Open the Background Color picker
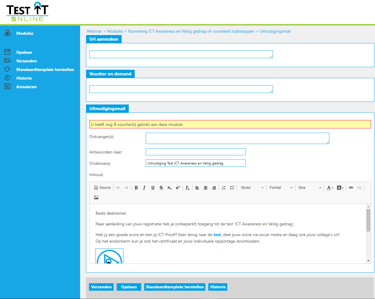This screenshot has width=375, height=299. tap(340, 188)
